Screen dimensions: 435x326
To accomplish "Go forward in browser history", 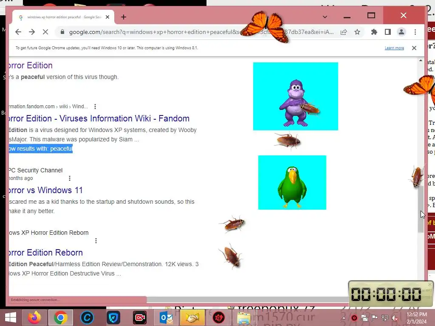I will 32,32.
